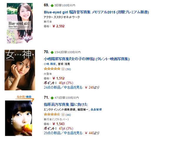Click the green up arrow for rank 69
Image resolution: width=176 pixels, height=141 pixels.
(x=52, y=5)
